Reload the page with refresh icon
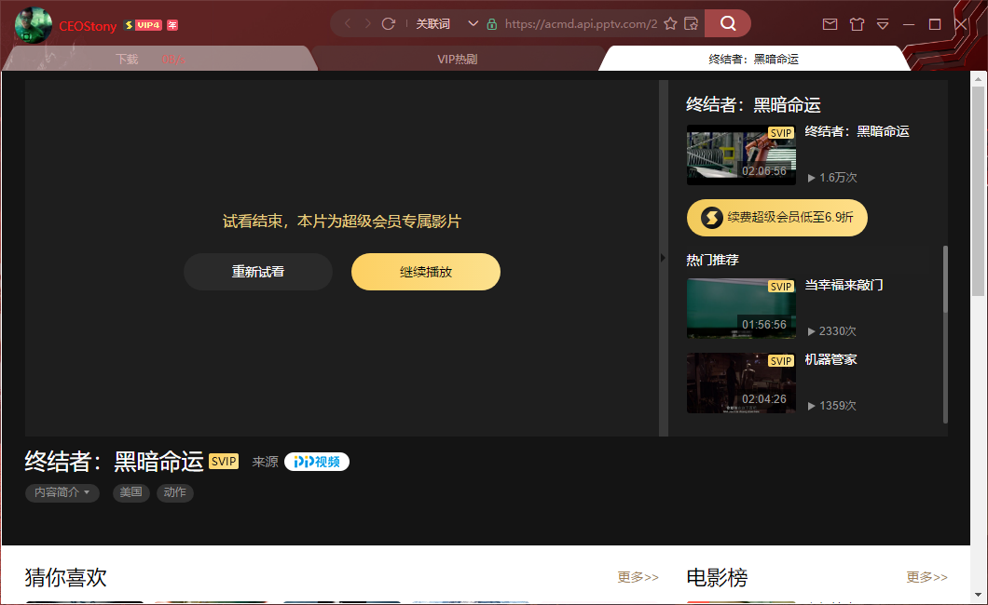 [x=389, y=23]
